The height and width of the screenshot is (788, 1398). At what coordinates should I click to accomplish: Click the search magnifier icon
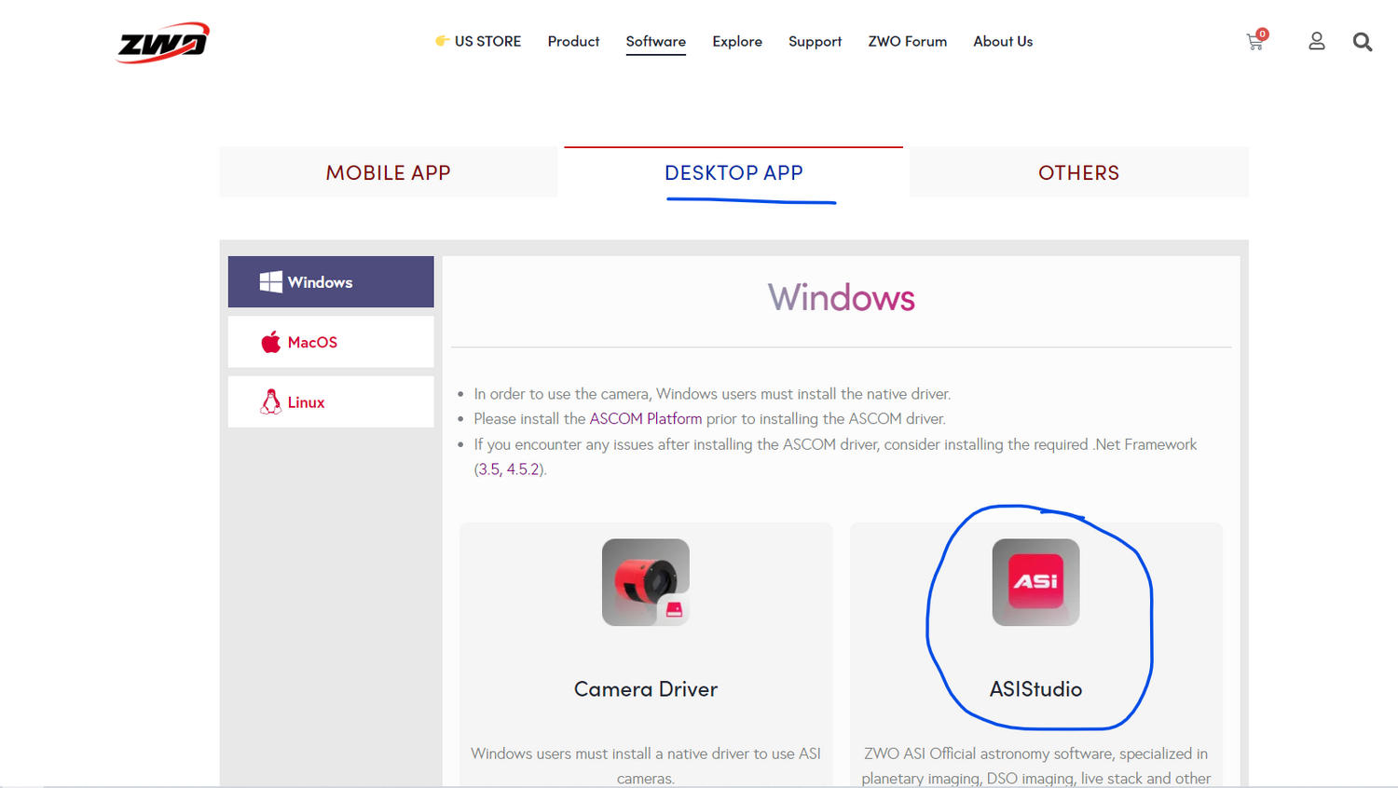click(x=1363, y=42)
